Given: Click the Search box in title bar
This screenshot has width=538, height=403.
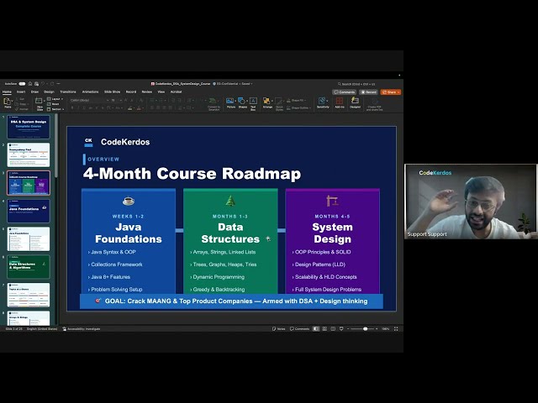Looking at the screenshot, I should [356, 84].
